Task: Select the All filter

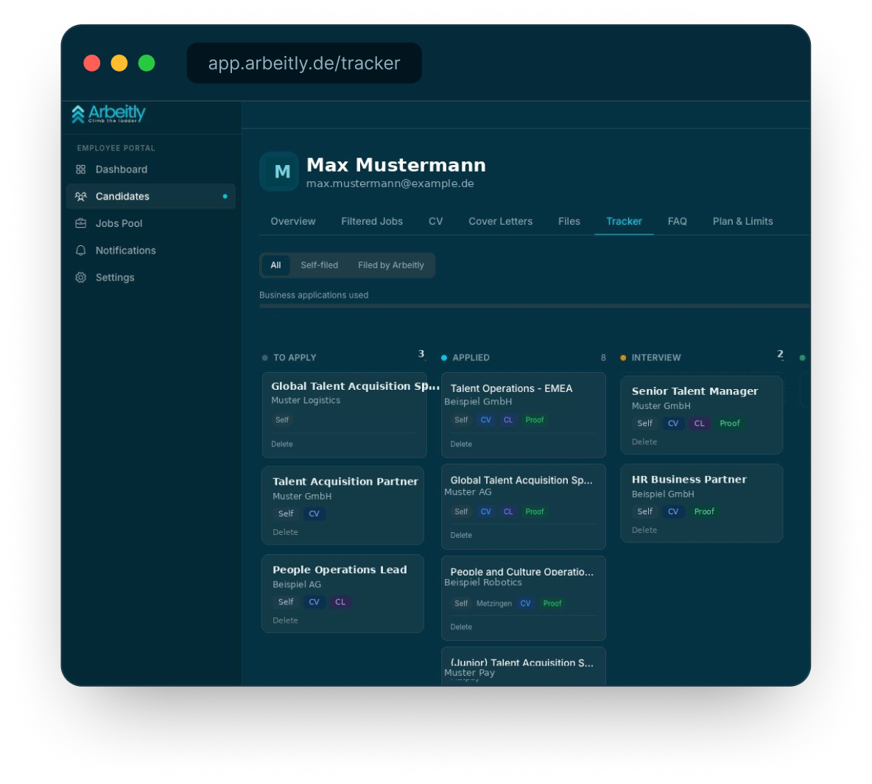Action: 276,265
